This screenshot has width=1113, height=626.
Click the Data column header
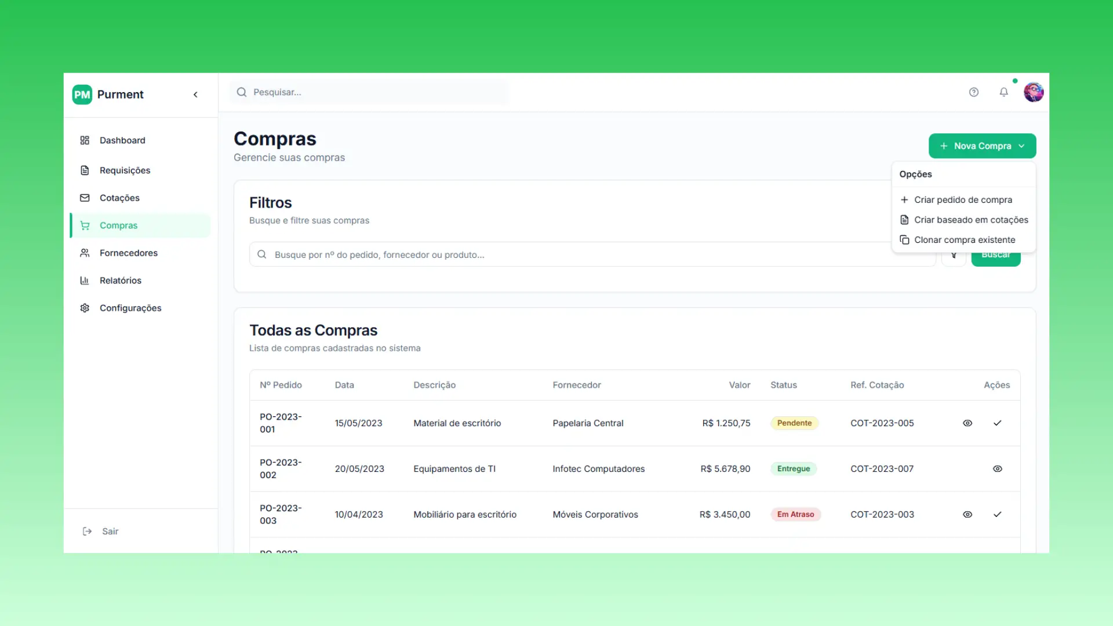(344, 385)
